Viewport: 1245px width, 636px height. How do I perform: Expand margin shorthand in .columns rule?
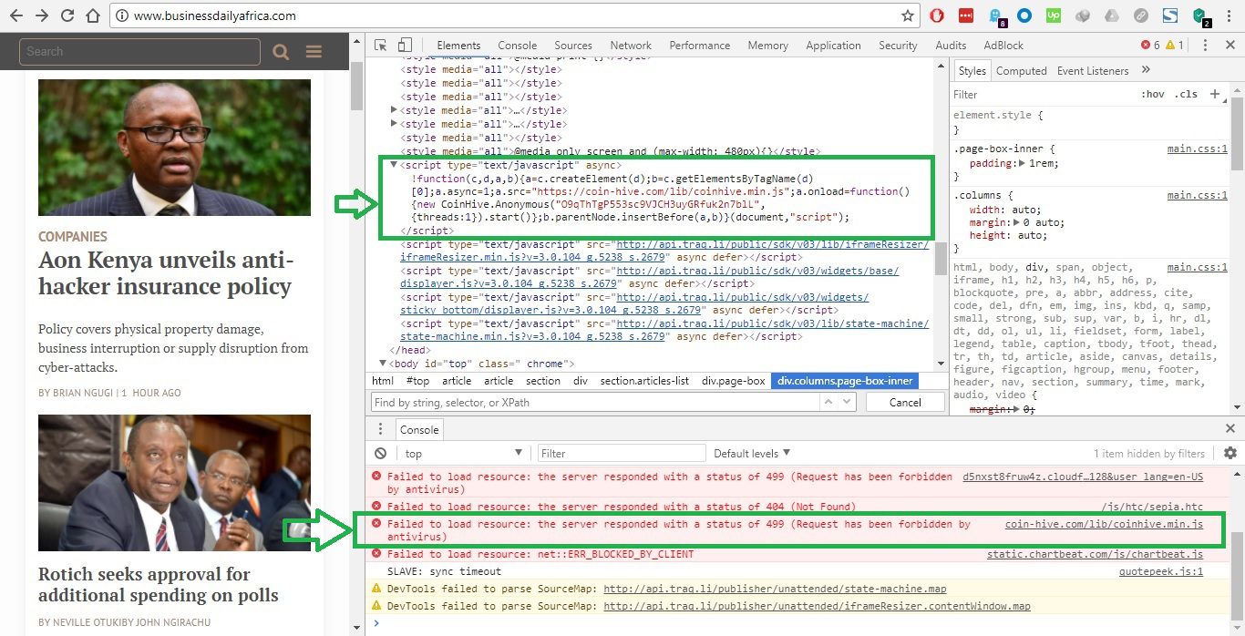(1016, 222)
